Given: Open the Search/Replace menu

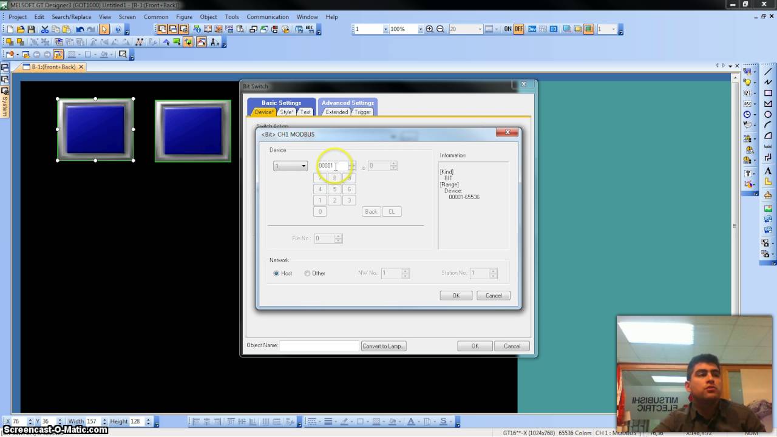Looking at the screenshot, I should pos(72,17).
